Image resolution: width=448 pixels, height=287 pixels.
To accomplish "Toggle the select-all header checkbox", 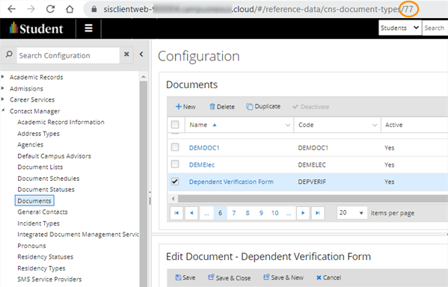I will tap(175, 125).
